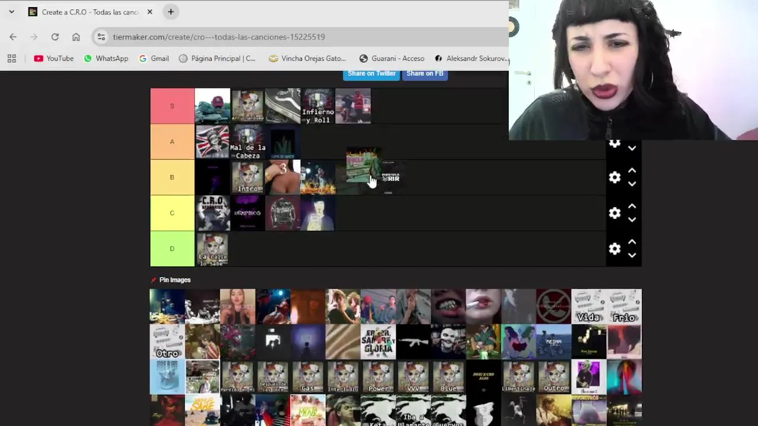Select Union flag cover in A tier
This screenshot has width=758, height=426.
[x=213, y=141]
